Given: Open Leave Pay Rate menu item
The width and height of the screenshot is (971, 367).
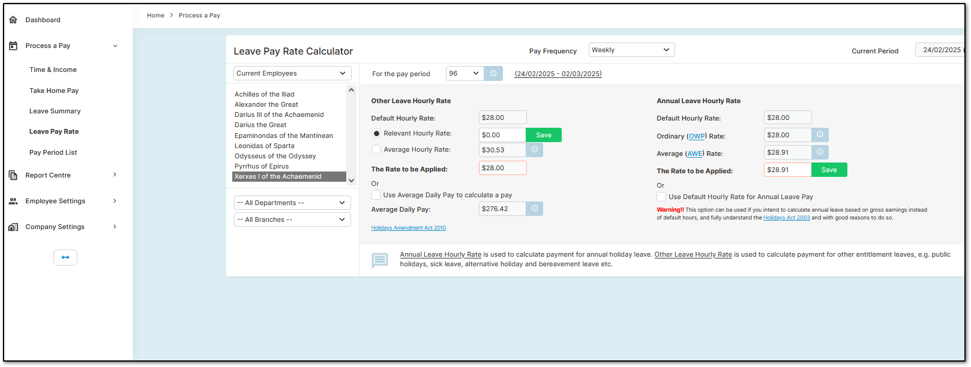Looking at the screenshot, I should 54,131.
